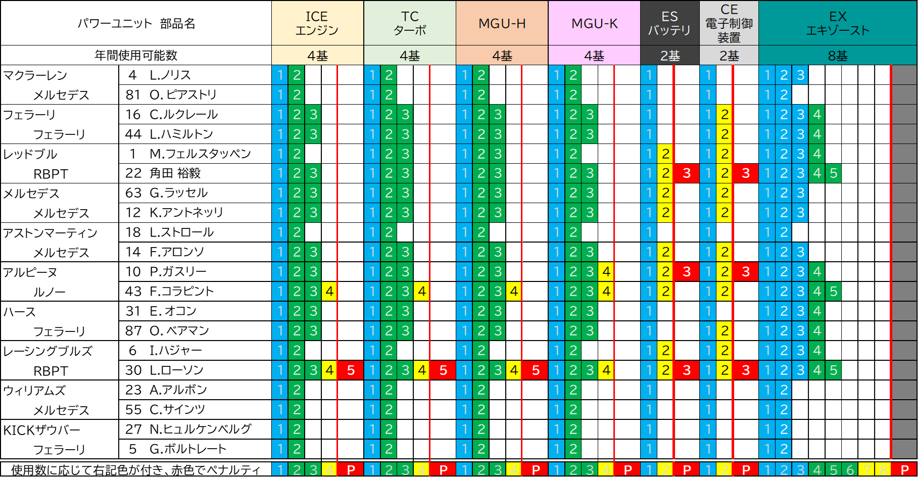Click driver name M.フェルスタッペン
Viewport: 918px width, 477px height.
201,154
